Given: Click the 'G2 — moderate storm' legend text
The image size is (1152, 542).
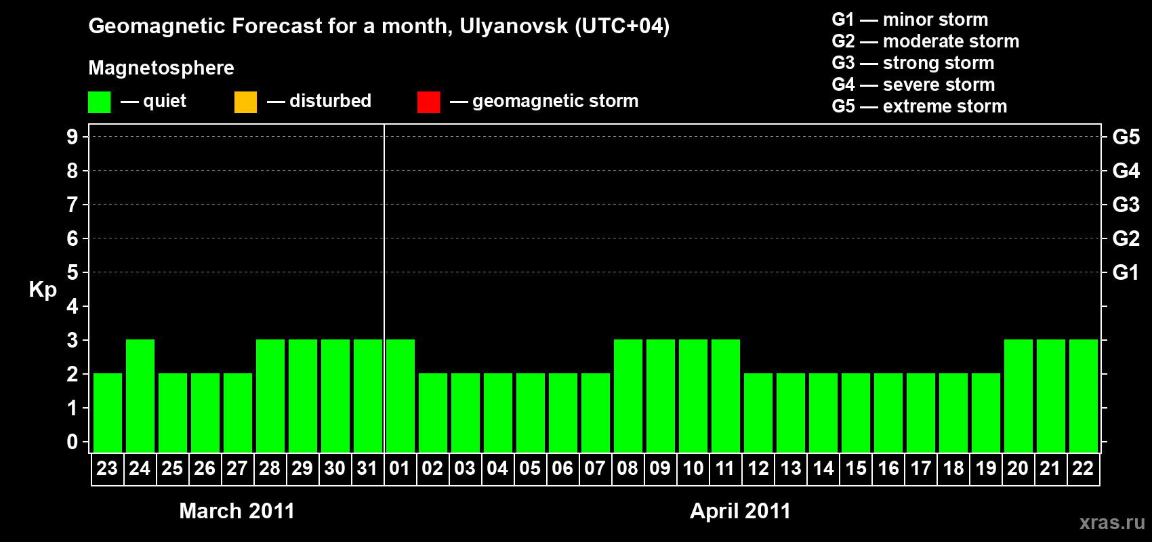Looking at the screenshot, I should (926, 41).
